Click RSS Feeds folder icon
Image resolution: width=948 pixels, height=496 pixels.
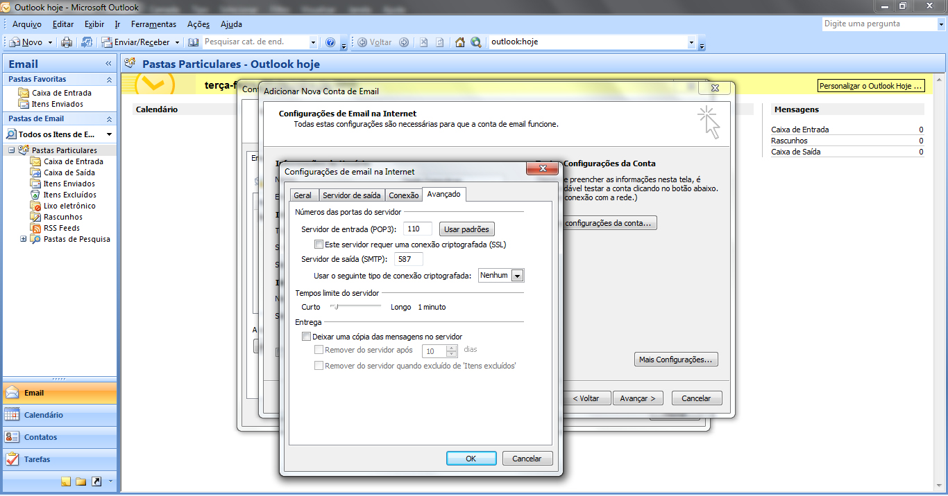click(36, 228)
